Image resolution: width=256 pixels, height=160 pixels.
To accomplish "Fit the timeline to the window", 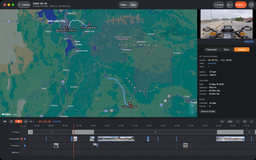I will coord(244,122).
